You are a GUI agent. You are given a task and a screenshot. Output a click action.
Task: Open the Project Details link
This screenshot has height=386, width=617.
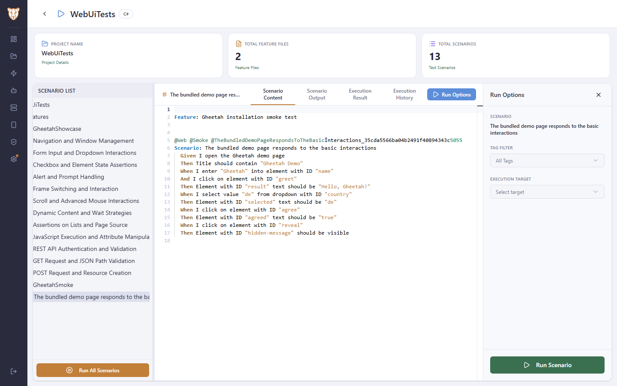pyautogui.click(x=55, y=63)
